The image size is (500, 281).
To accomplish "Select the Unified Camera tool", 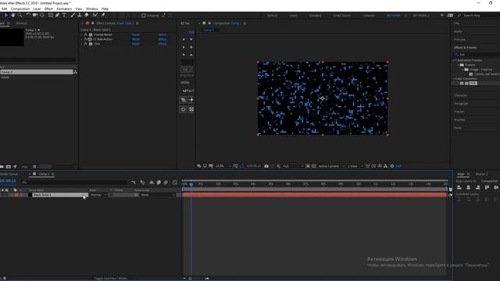I will (35, 16).
